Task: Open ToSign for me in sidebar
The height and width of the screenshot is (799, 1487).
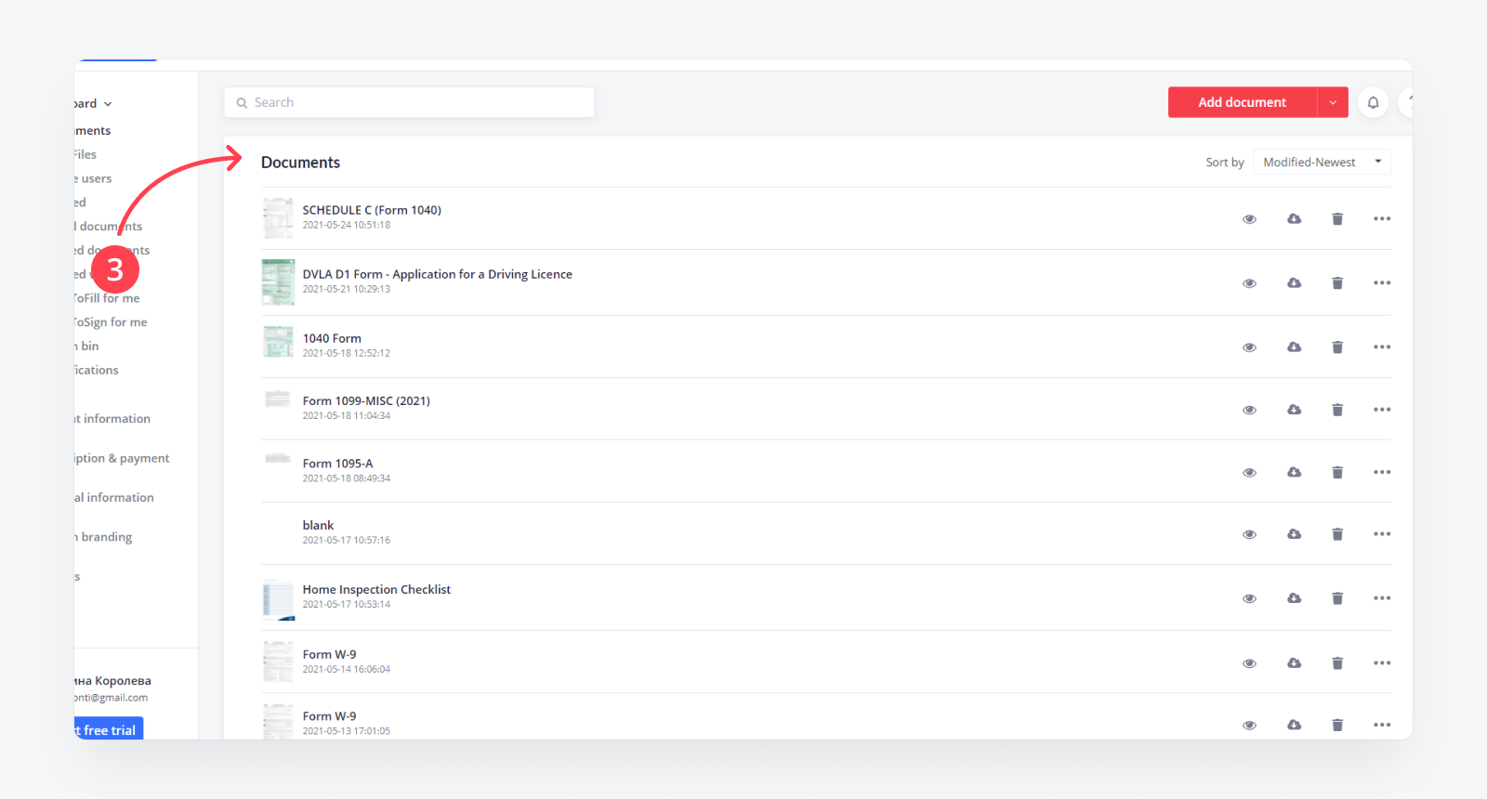Action: tap(111, 322)
